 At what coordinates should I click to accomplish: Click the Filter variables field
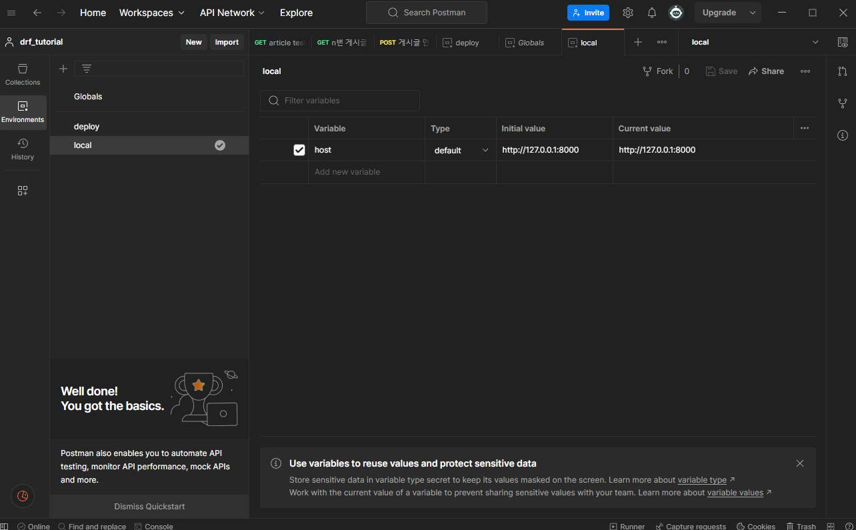click(x=340, y=101)
